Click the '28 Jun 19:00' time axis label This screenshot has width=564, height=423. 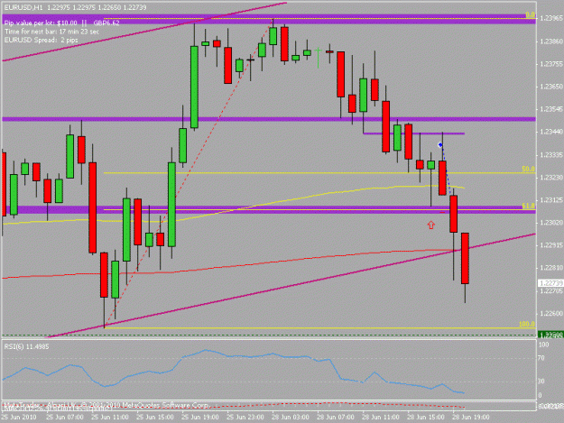click(x=471, y=418)
